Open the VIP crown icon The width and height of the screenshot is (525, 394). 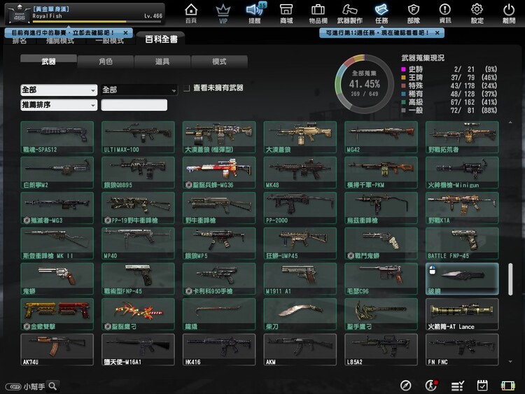pos(223,13)
